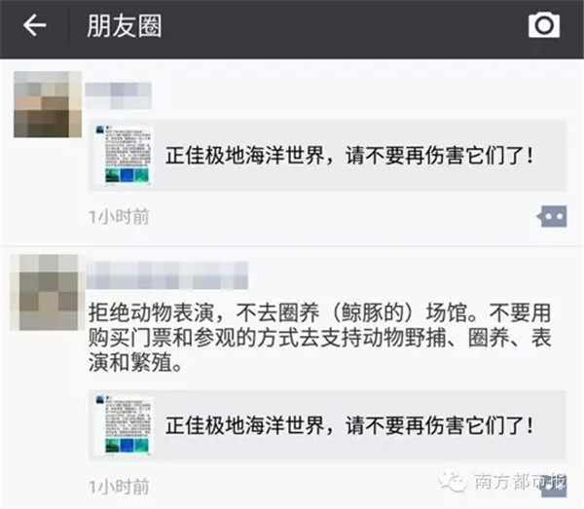Tap the first post's pixelated avatar
Screen dimensions: 584x509
point(48,104)
